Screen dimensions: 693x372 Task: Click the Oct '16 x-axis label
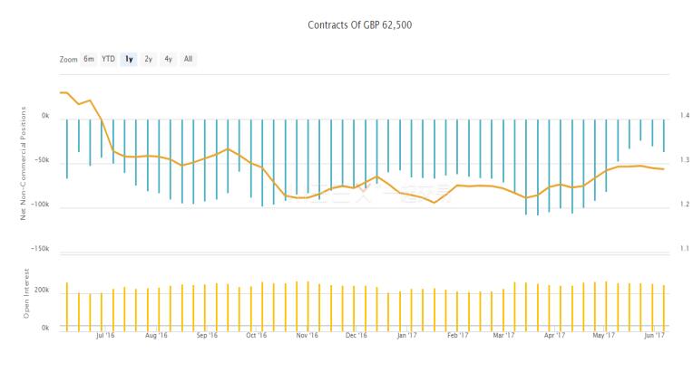click(257, 335)
